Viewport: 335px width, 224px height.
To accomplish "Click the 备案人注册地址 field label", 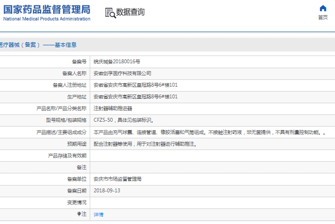I will (70, 85).
